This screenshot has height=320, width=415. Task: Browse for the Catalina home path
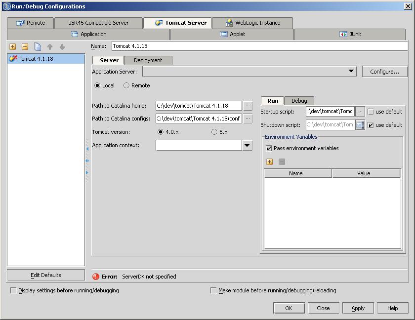(248, 106)
